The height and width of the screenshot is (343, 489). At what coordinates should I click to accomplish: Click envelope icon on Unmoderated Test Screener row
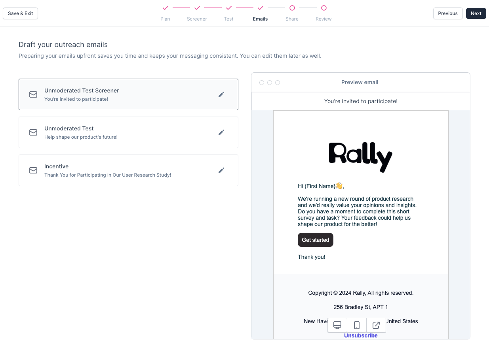(x=33, y=94)
